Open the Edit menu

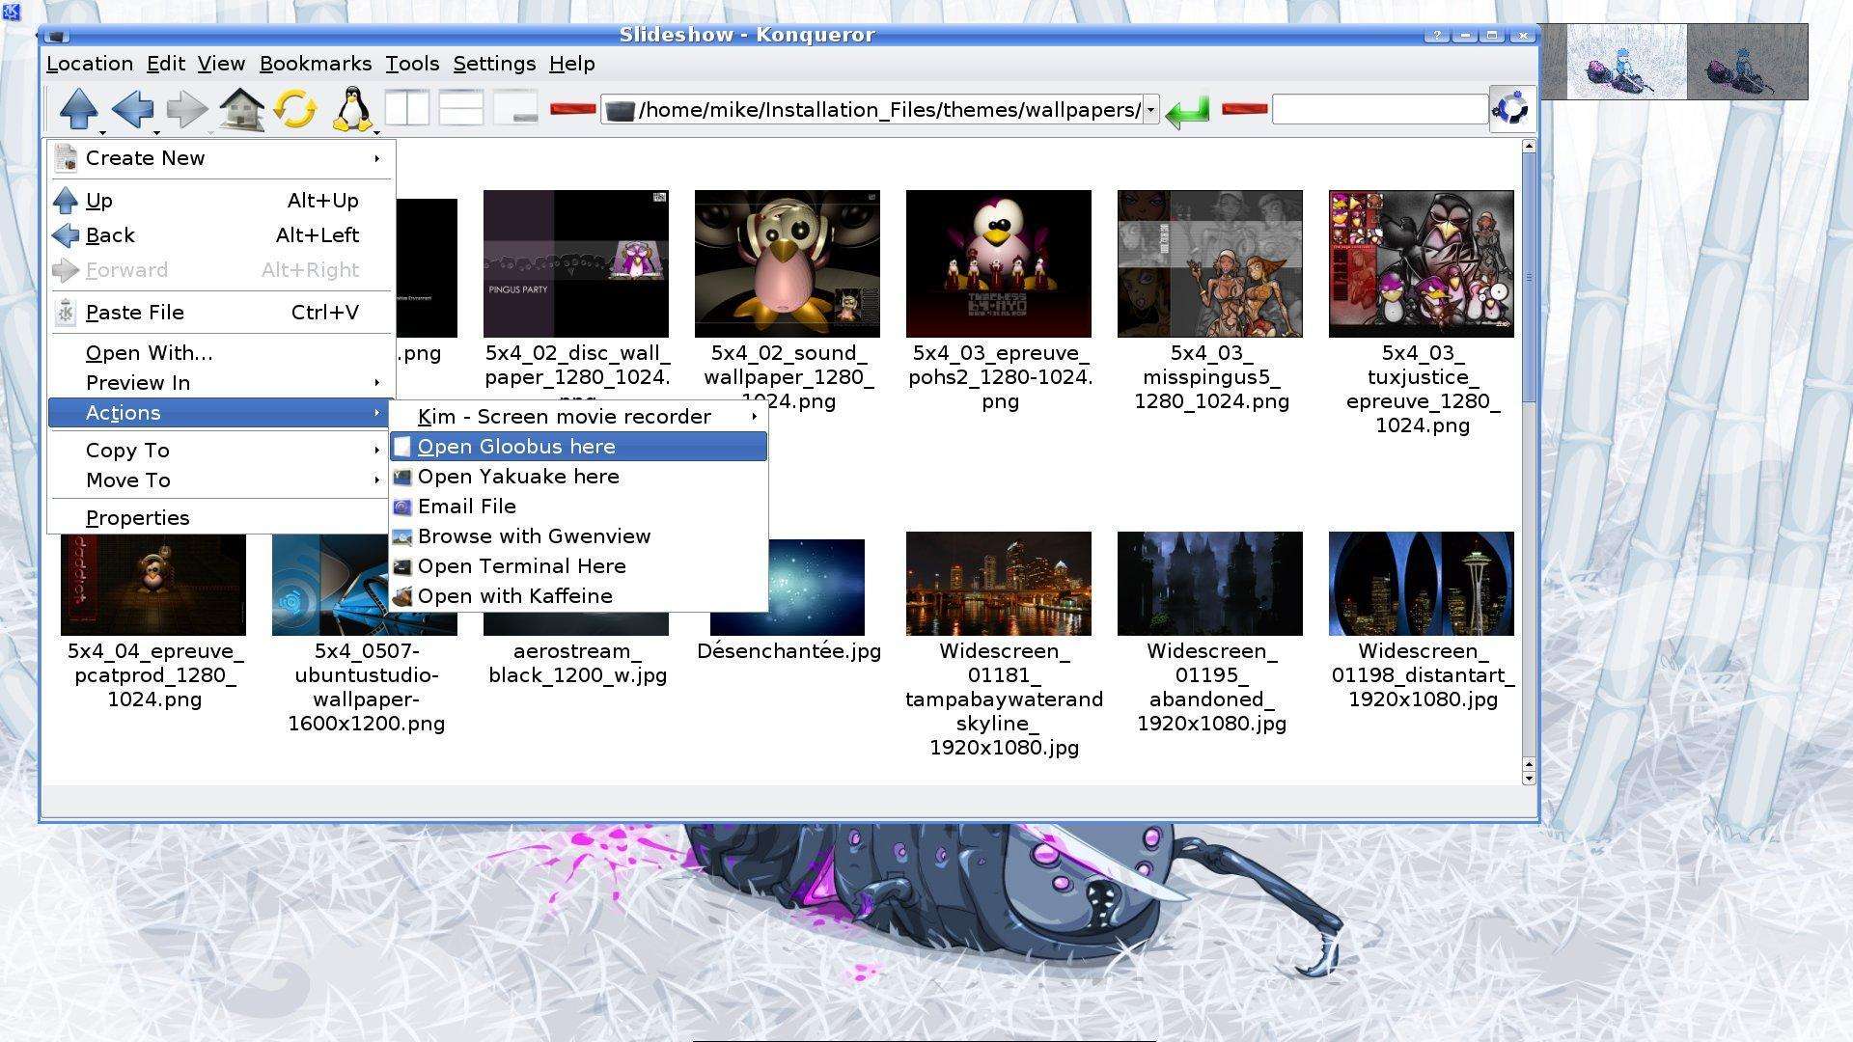pyautogui.click(x=166, y=64)
